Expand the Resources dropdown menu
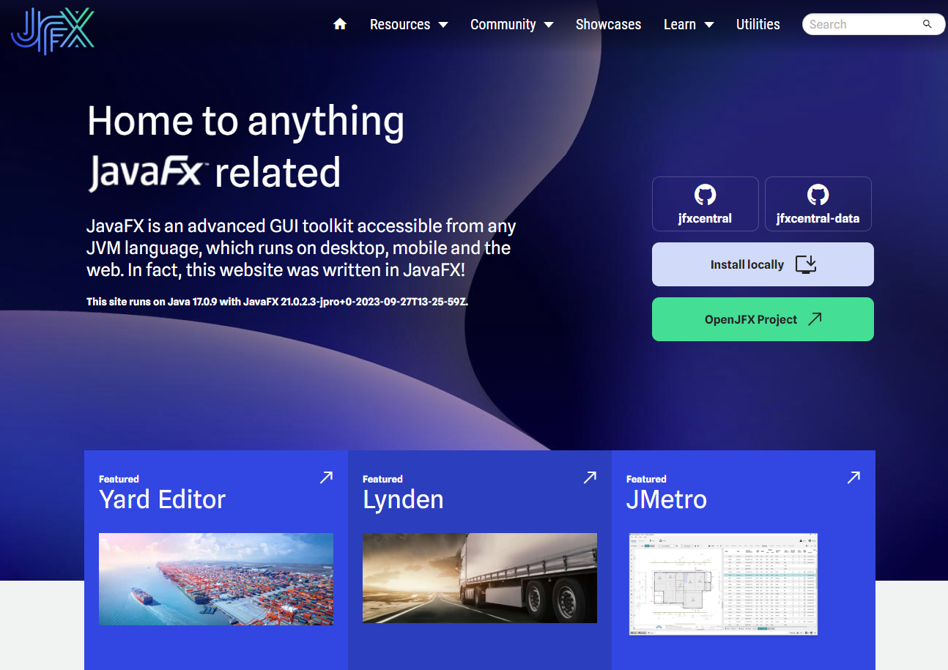The height and width of the screenshot is (670, 948). [409, 24]
